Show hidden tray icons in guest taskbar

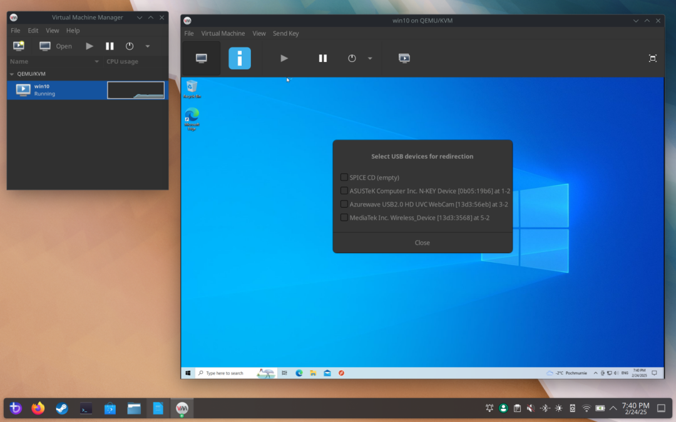595,373
